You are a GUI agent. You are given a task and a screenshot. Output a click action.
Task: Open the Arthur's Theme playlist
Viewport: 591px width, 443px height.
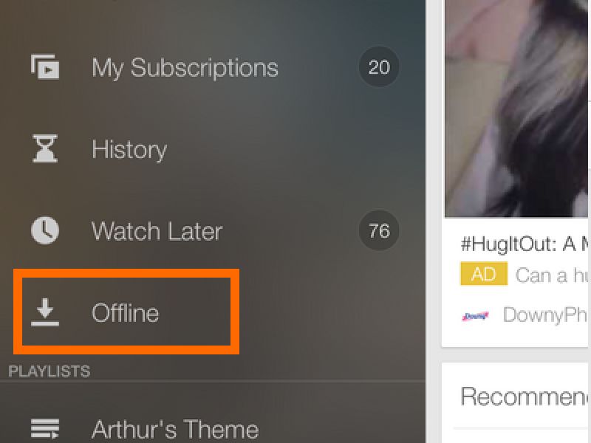[175, 429]
